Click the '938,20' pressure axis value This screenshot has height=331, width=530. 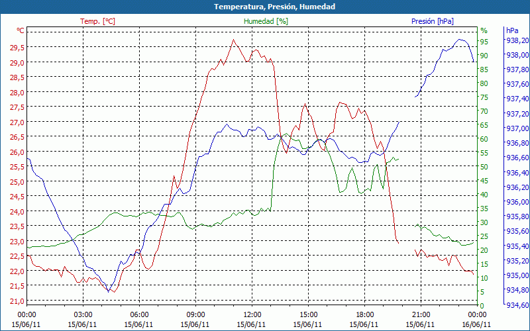[x=517, y=40]
